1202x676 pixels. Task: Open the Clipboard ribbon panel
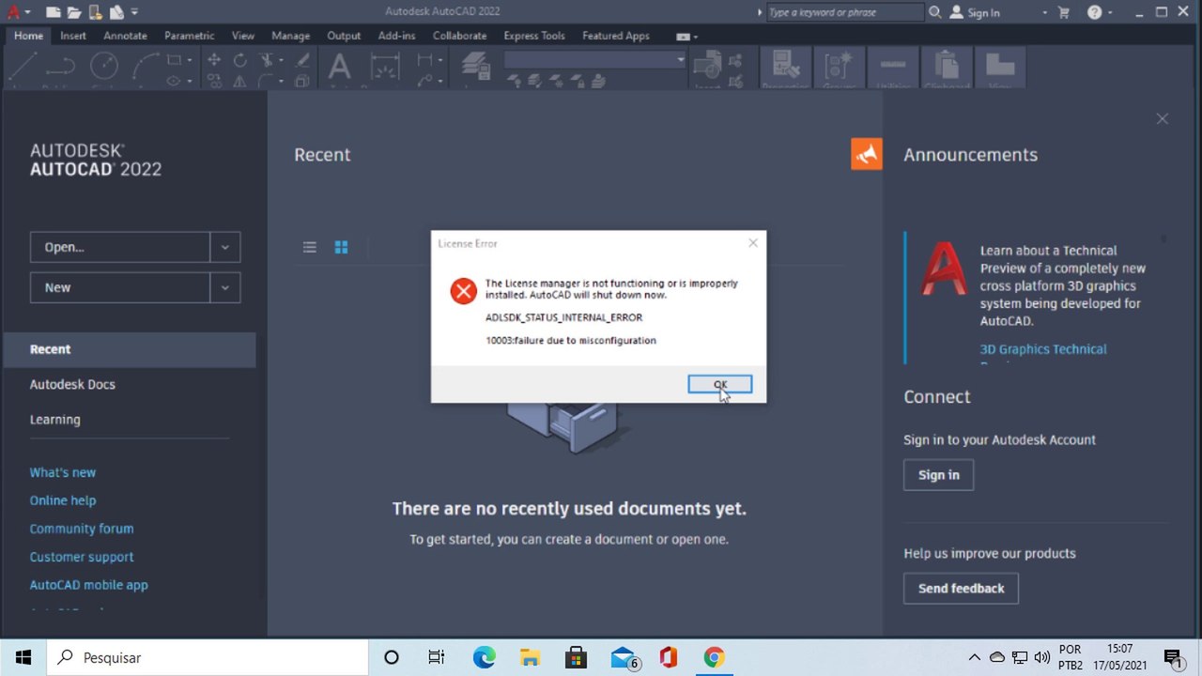point(947,68)
